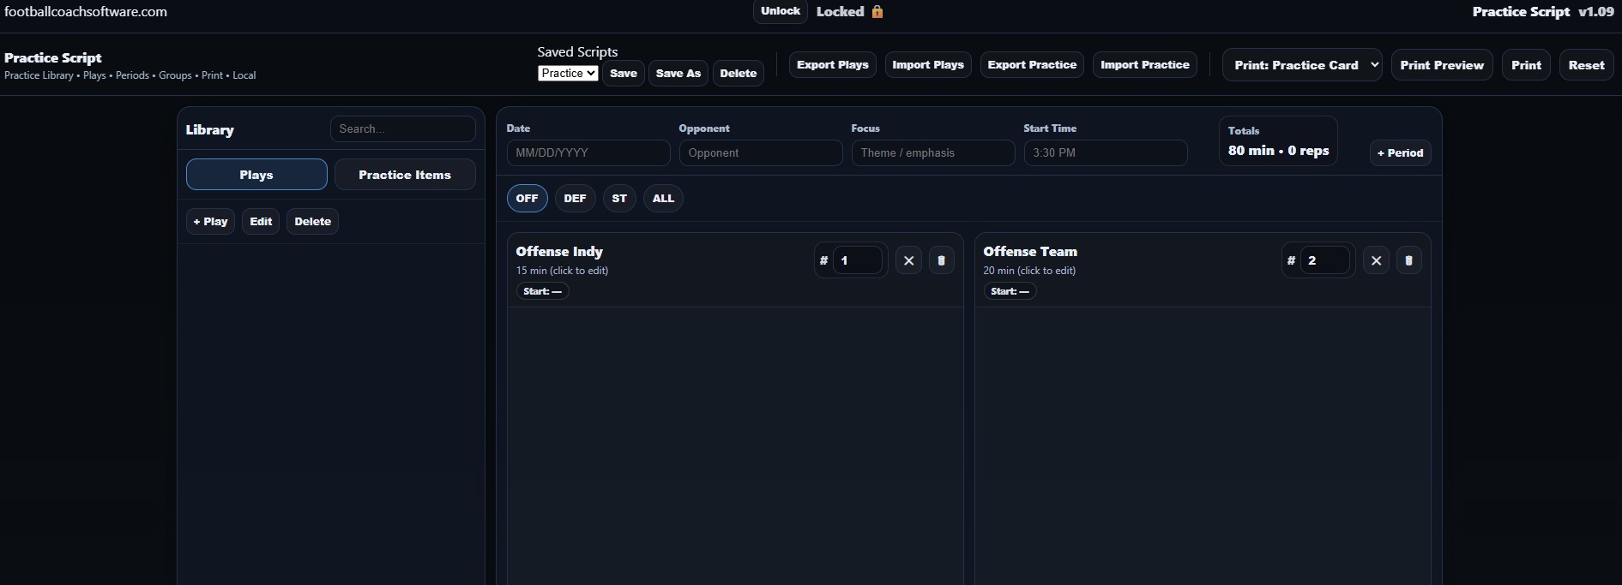Add a new period with + Period

coord(1400,152)
